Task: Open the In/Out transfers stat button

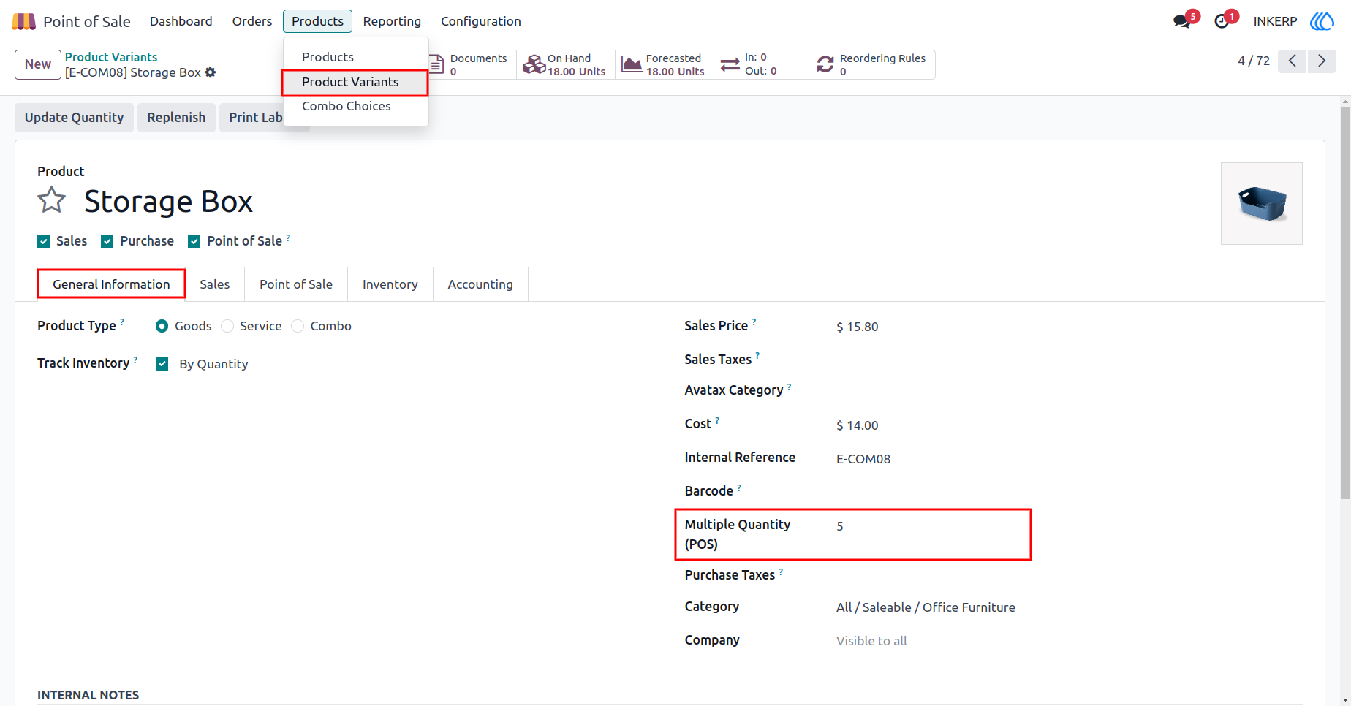Action: (x=761, y=64)
